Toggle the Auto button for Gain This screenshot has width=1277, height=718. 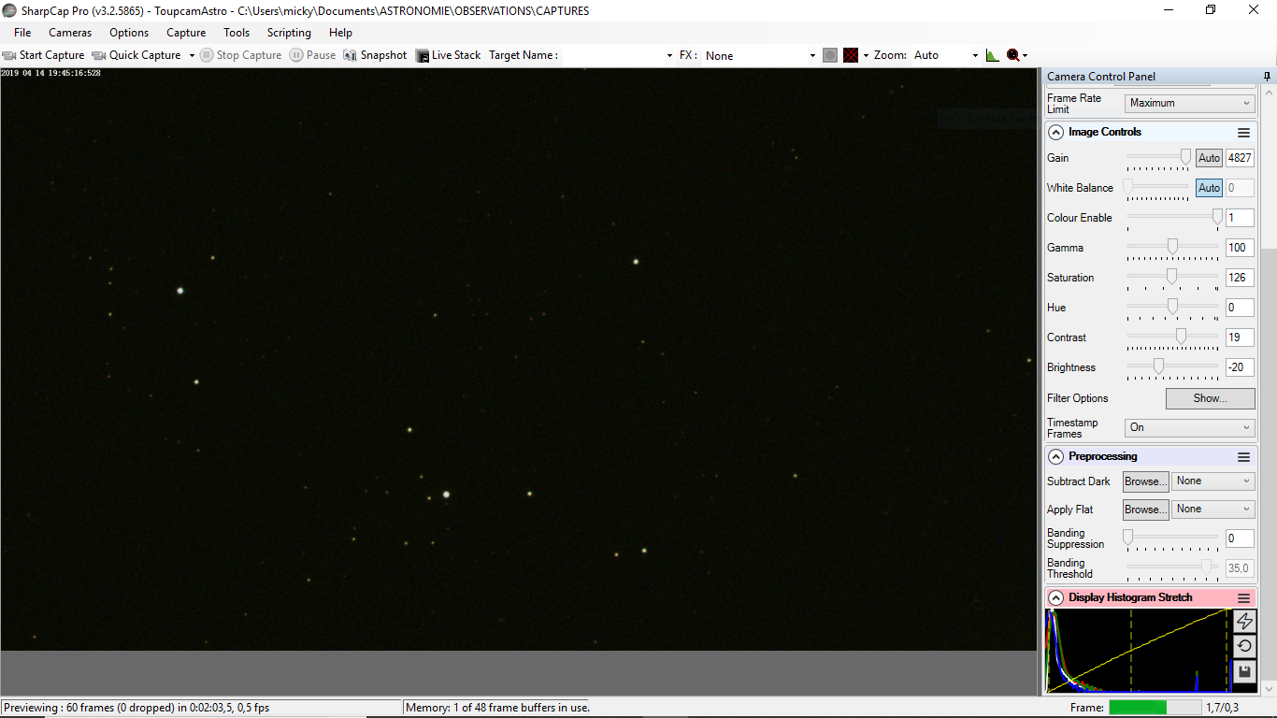1209,158
